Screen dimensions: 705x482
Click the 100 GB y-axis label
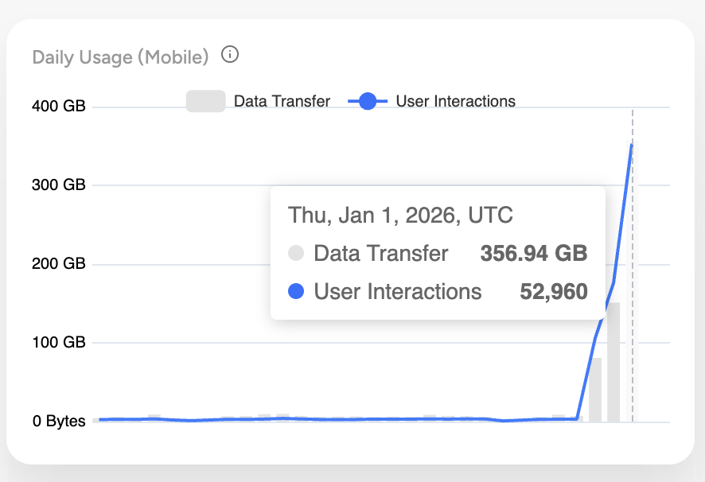point(58,342)
